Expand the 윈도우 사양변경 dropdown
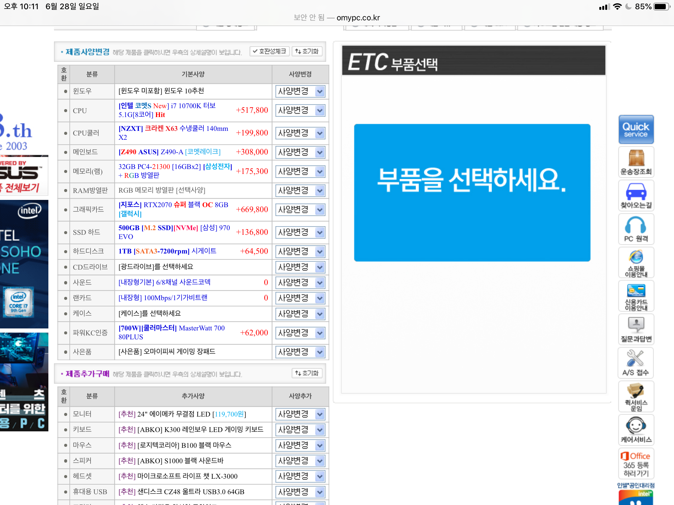The height and width of the screenshot is (505, 674). point(300,91)
